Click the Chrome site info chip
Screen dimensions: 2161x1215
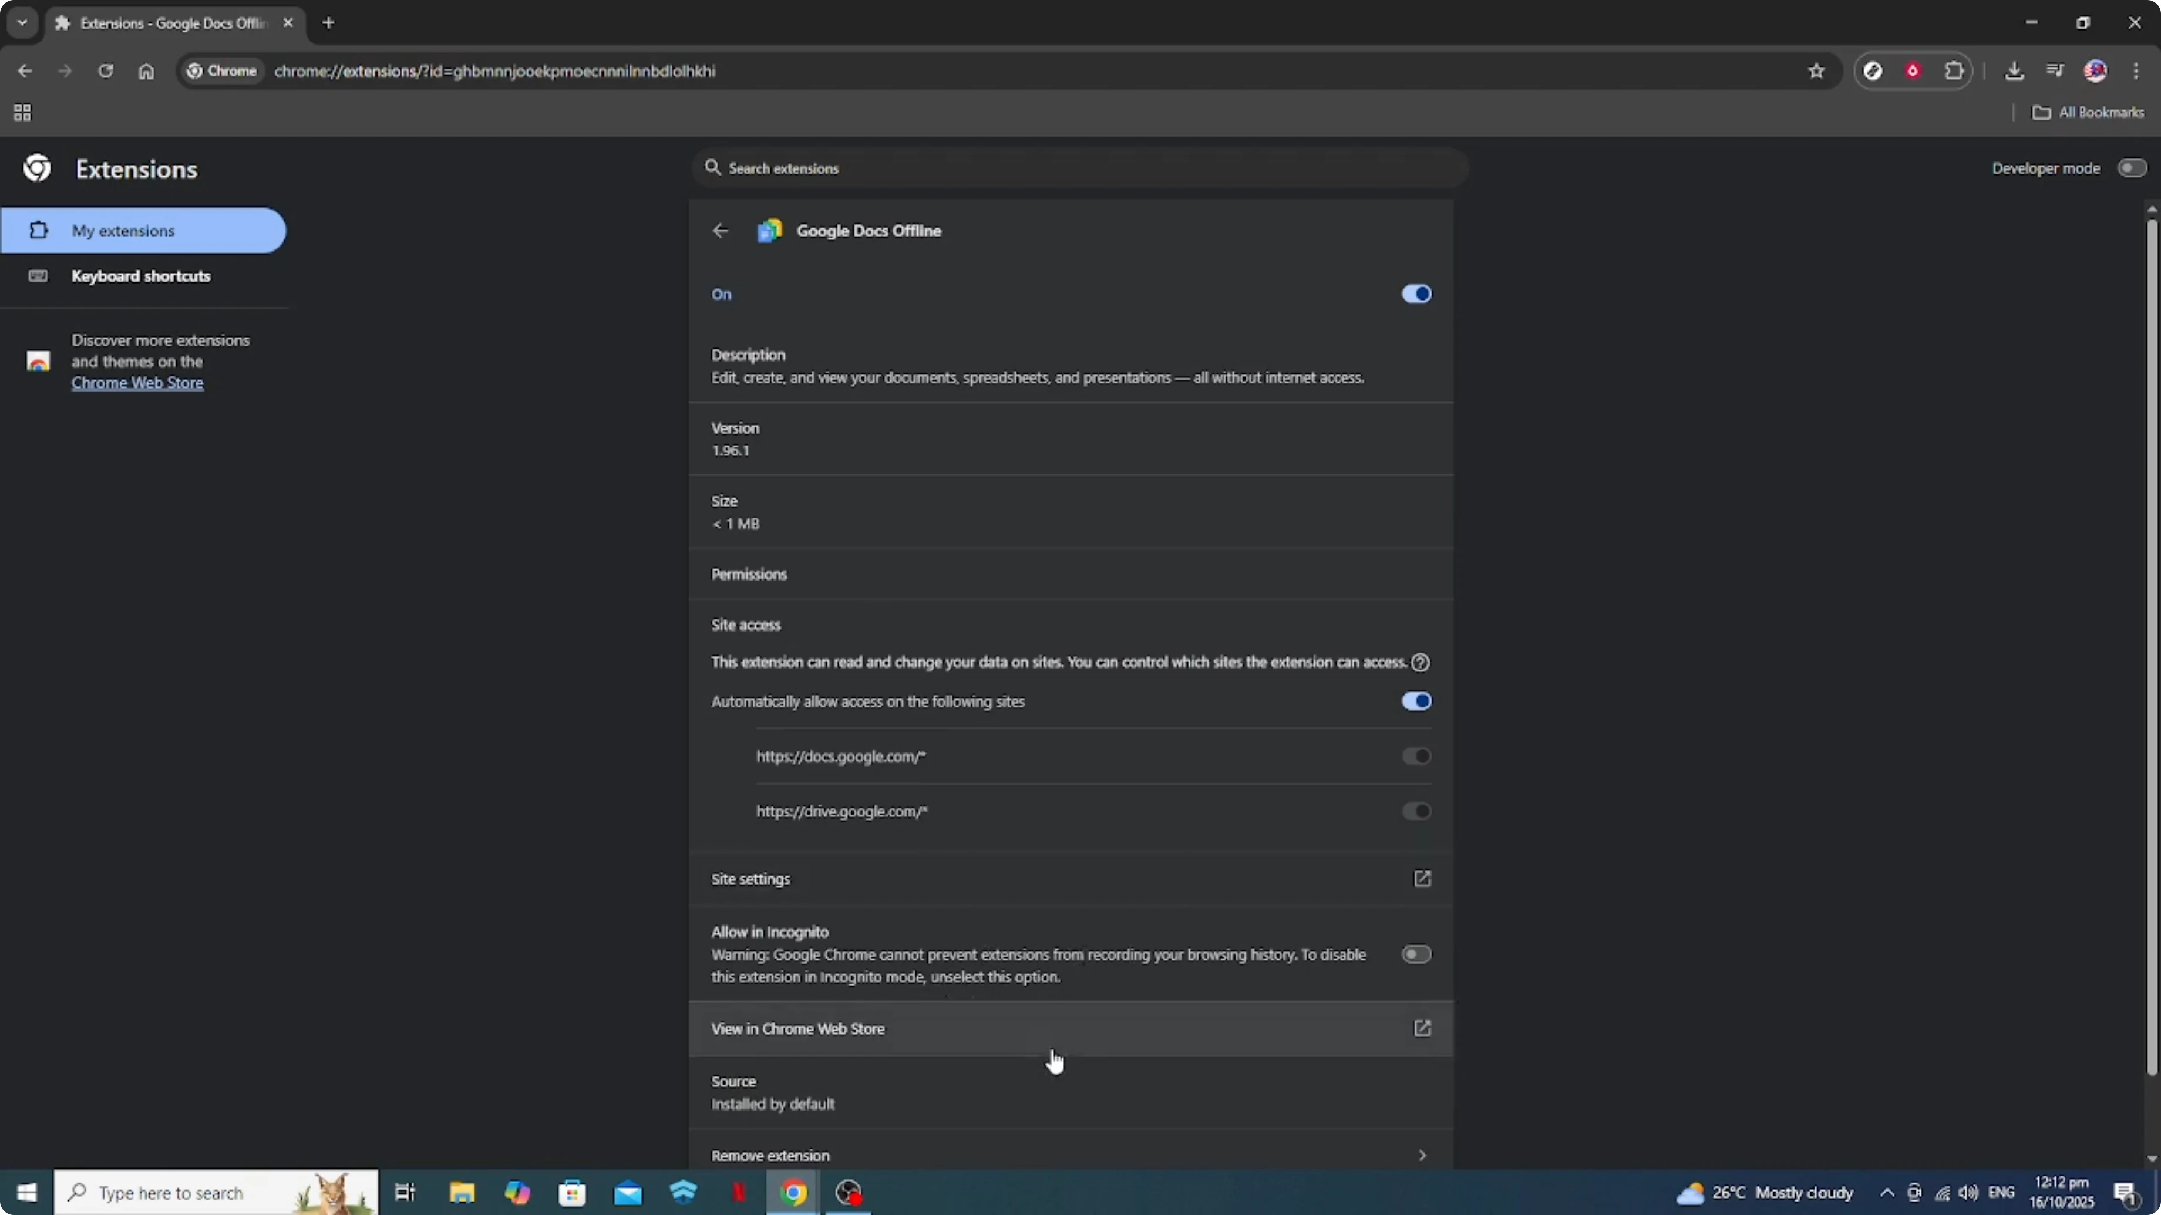click(221, 70)
